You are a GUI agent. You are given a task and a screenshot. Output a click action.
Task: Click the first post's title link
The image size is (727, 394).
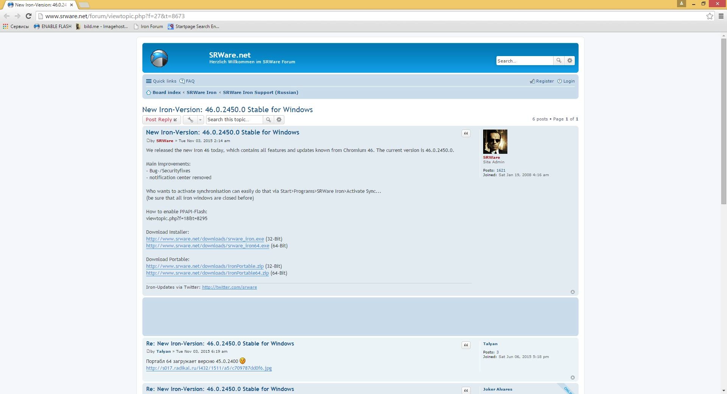tap(223, 132)
